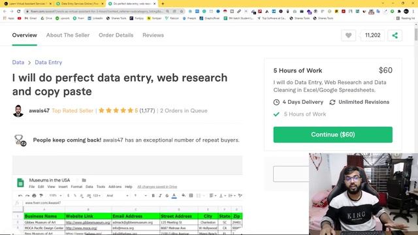Screen dimensions: 418x235
Task: Open the fiverr bookmark
Action: click(78, 18)
